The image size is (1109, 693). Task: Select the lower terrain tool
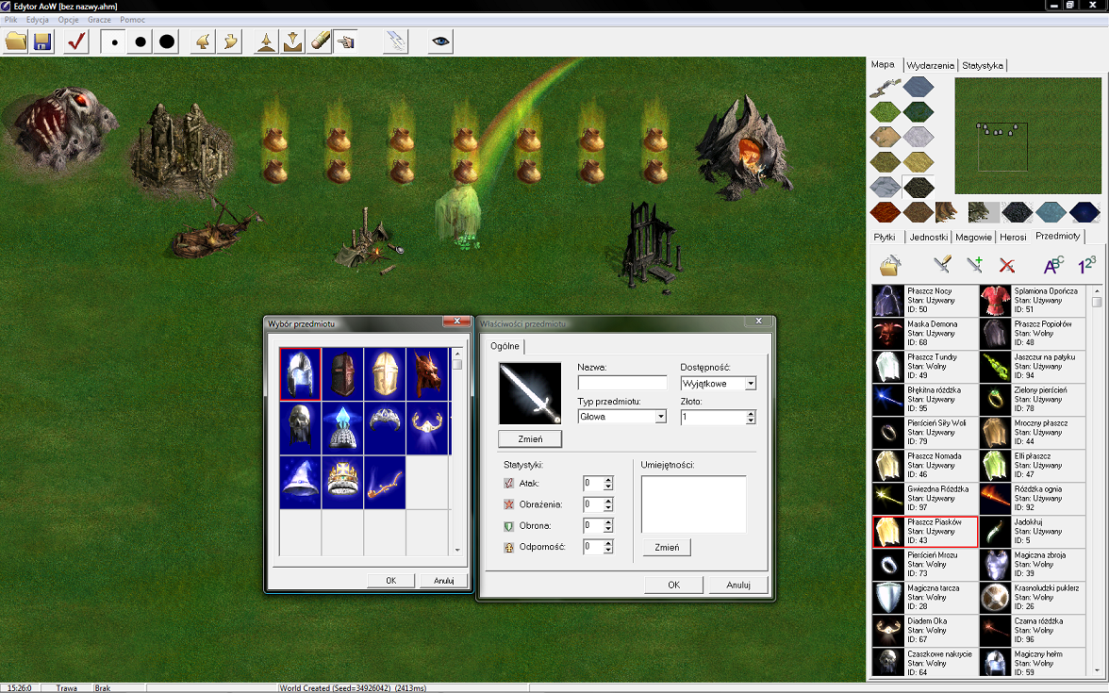(x=292, y=41)
